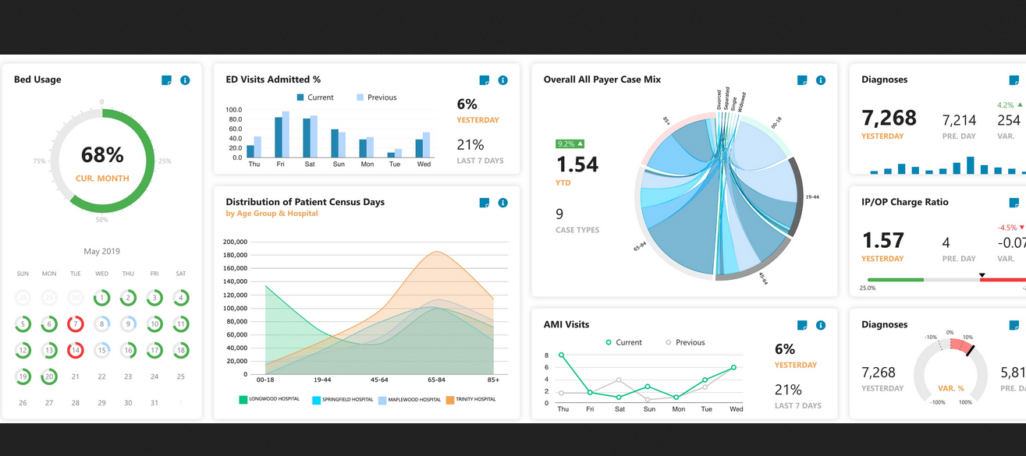Click info icon for Distribution of Patient Census Days
Viewport: 1026px width, 456px height.
(502, 203)
